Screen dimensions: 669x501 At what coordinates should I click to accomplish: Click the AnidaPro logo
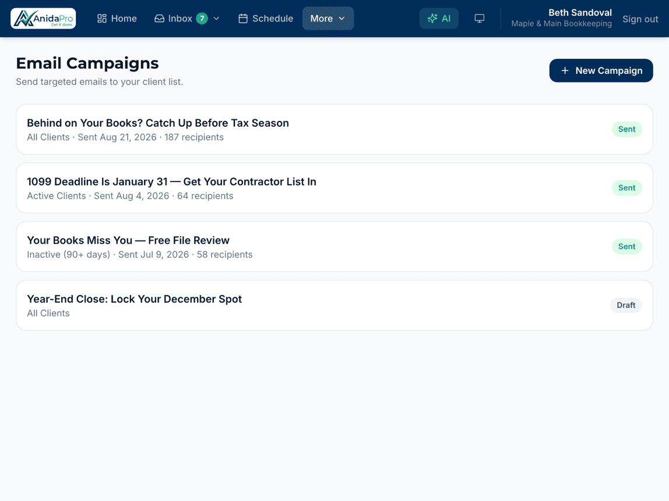tap(43, 18)
